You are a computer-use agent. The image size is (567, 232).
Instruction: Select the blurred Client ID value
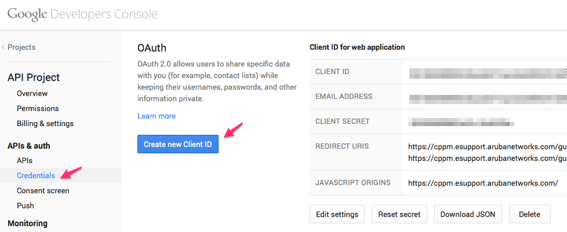coord(488,73)
